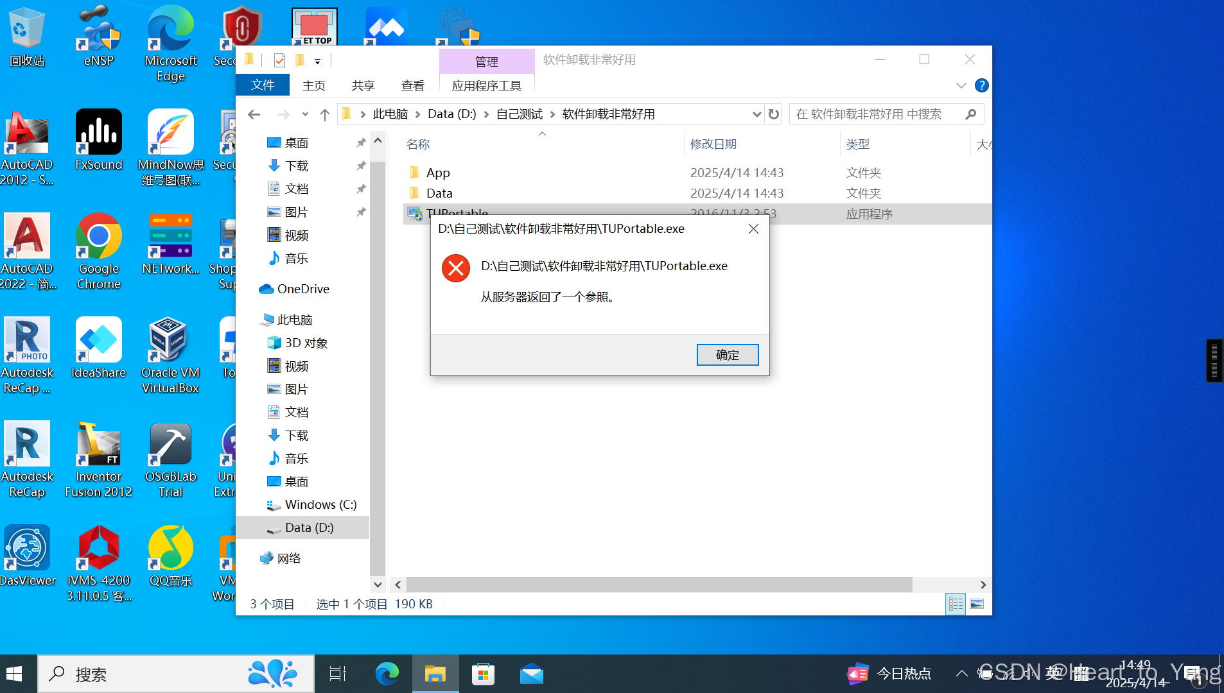Open the AutoCAD 2012 desktop shortcut

[x=27, y=148]
